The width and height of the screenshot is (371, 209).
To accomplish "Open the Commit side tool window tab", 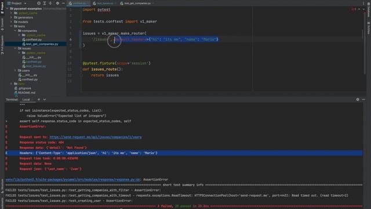I will [2, 24].
